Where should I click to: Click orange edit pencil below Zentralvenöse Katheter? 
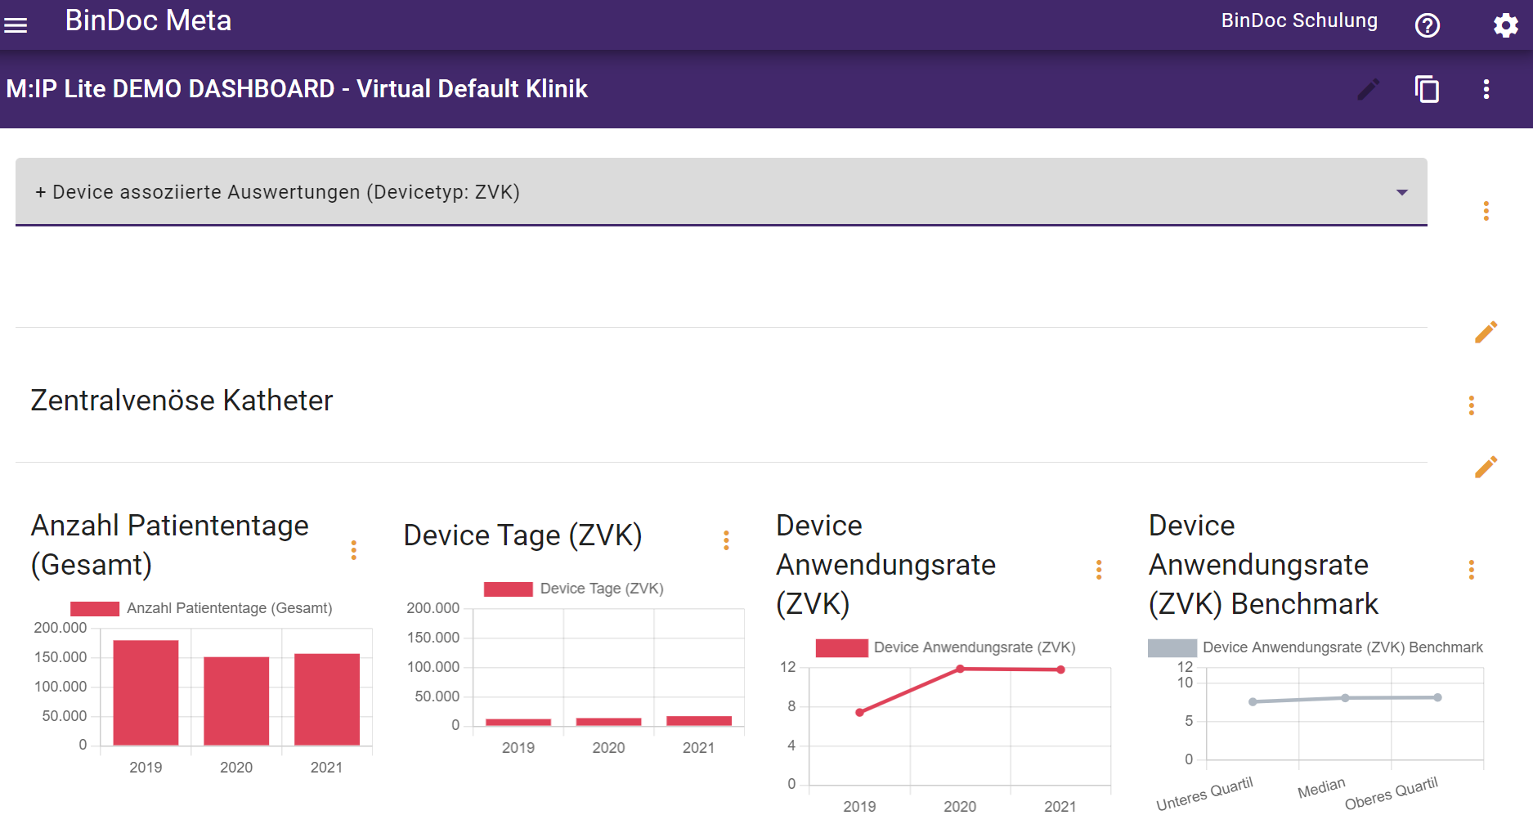[1486, 467]
